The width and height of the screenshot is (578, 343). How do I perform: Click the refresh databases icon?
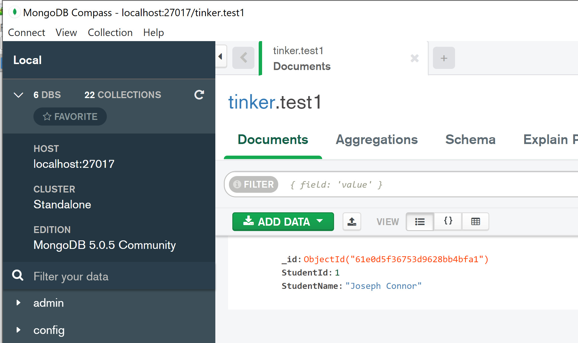coord(199,95)
